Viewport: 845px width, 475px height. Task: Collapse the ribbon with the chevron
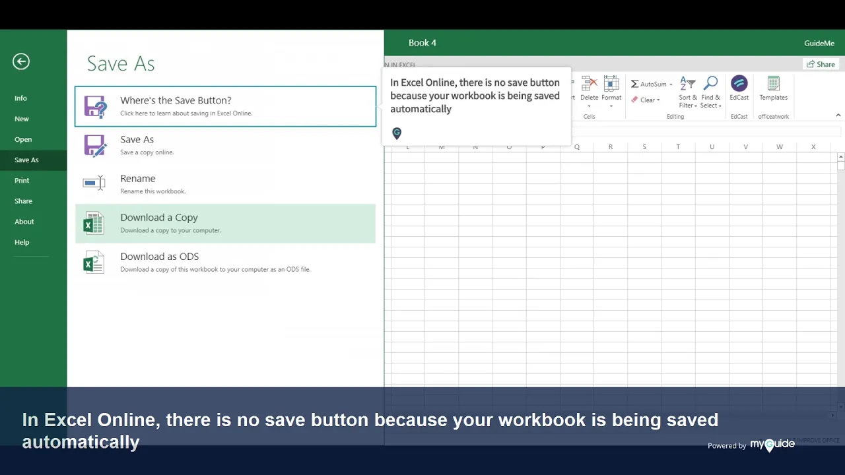(x=838, y=115)
